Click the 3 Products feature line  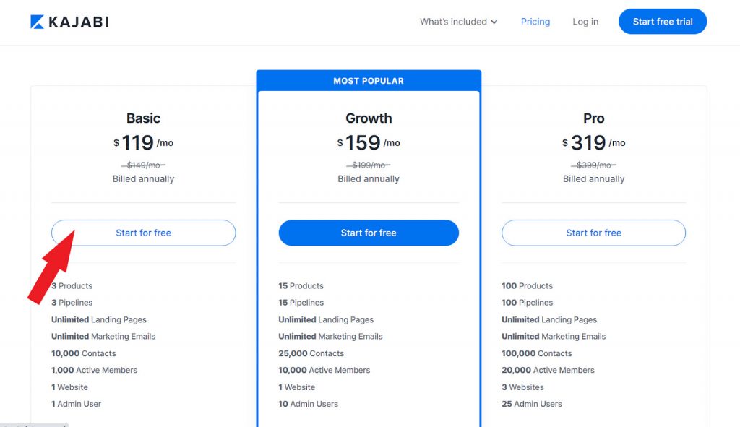72,286
